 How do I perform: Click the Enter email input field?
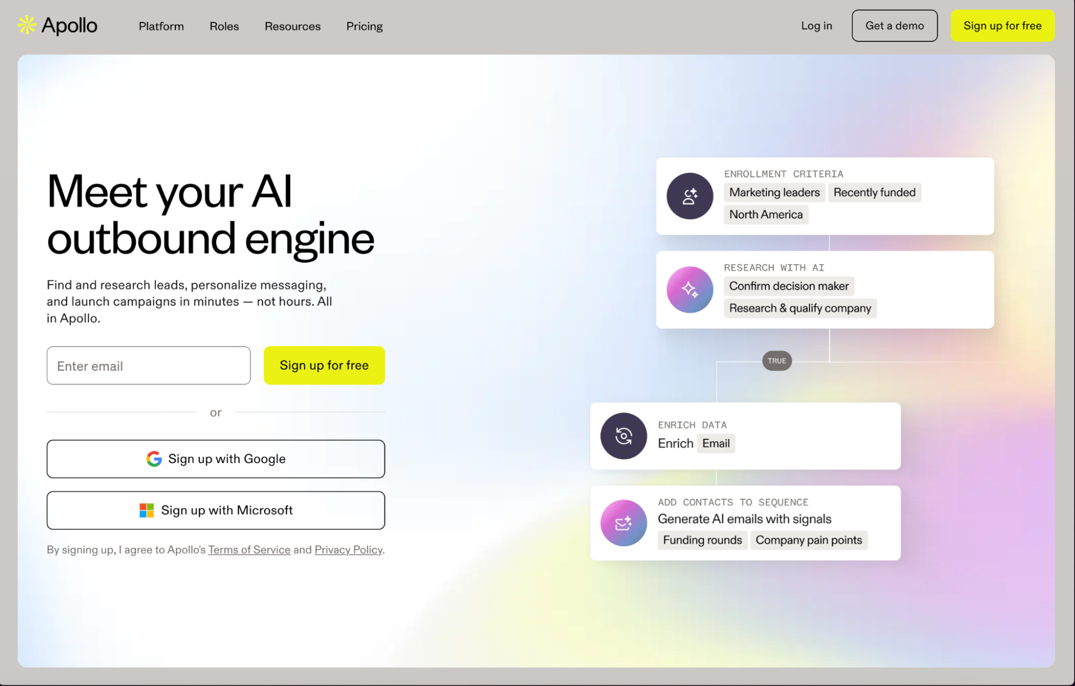[148, 365]
